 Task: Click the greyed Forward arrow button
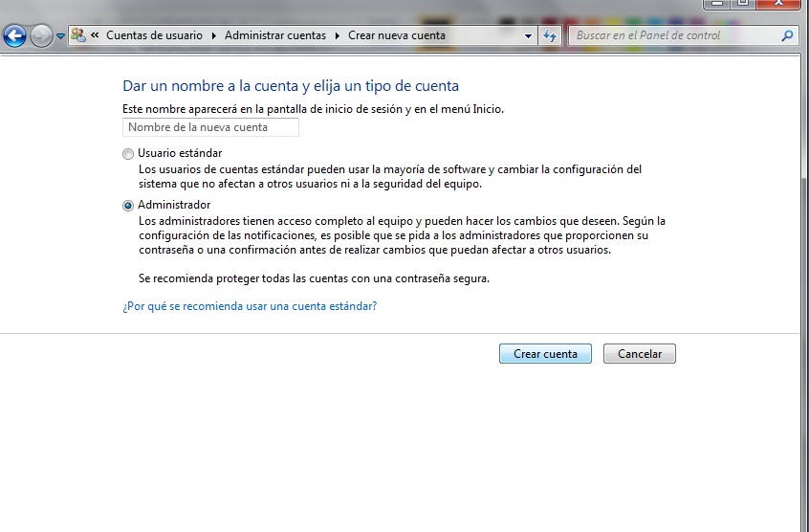tap(41, 35)
